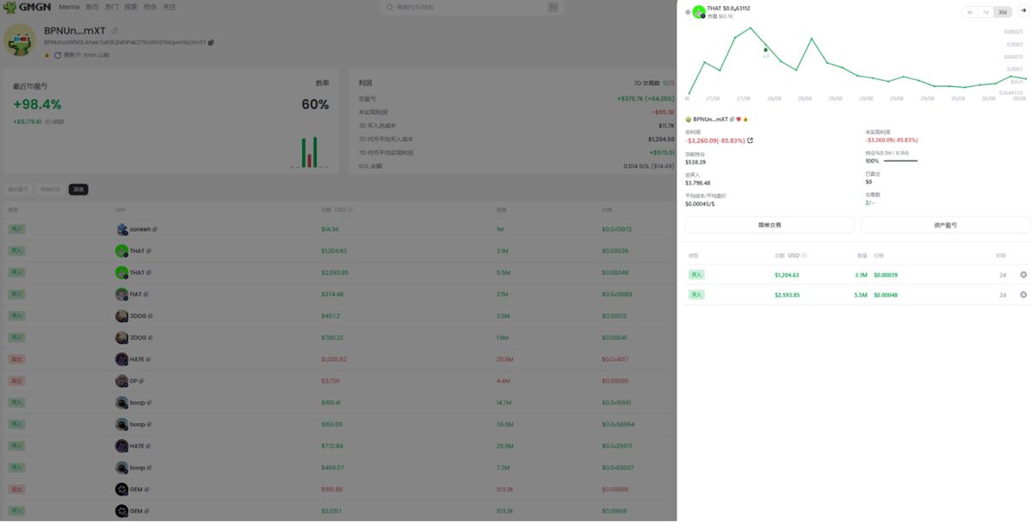Click the left button below average cost
Image resolution: width=1033 pixels, height=522 pixels.
[770, 225]
